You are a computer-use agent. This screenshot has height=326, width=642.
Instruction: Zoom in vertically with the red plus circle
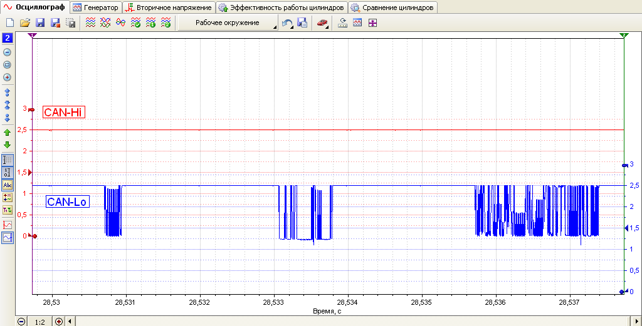pyautogui.click(x=8, y=77)
